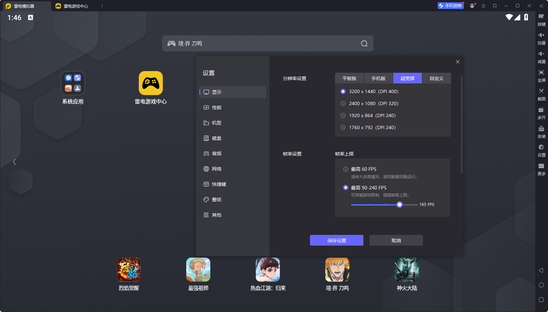
Task: Open 磁盘 disk settings section
Action: point(233,138)
